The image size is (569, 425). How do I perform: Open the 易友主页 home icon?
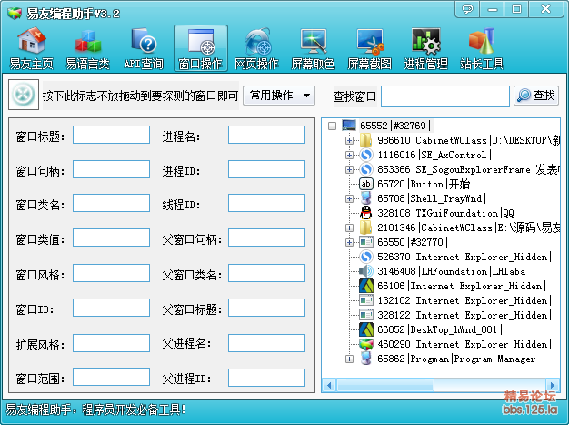coord(31,48)
